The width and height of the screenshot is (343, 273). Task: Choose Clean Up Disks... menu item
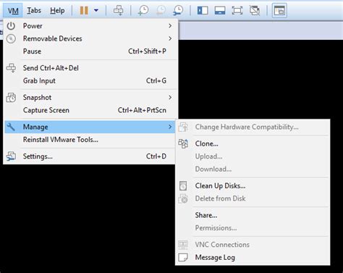click(253, 185)
